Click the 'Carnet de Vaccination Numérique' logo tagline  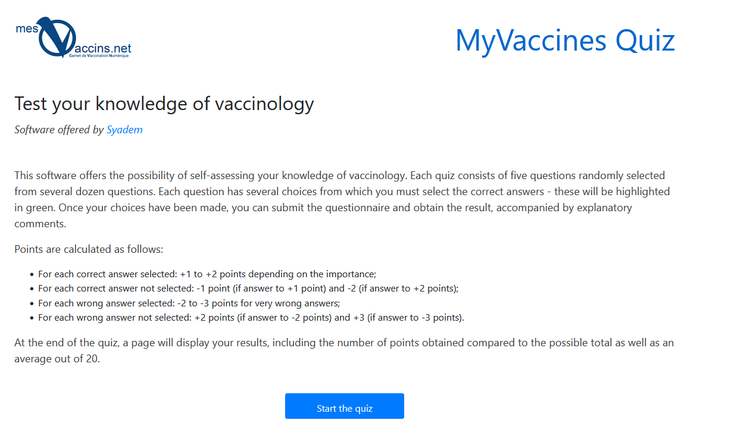tap(99, 55)
